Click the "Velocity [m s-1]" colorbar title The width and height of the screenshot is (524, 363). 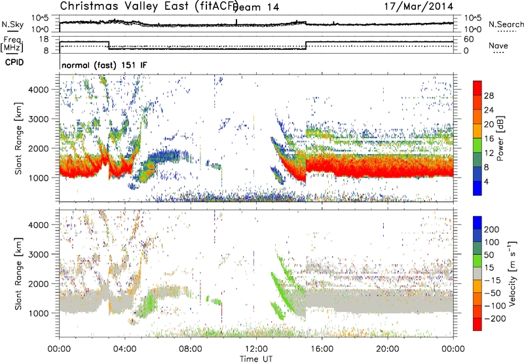click(512, 274)
